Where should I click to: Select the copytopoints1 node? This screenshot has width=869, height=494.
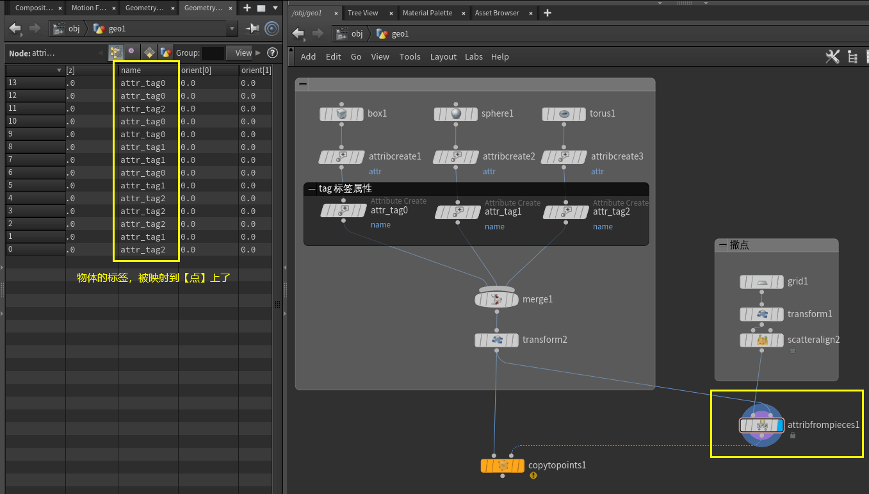pyautogui.click(x=503, y=465)
